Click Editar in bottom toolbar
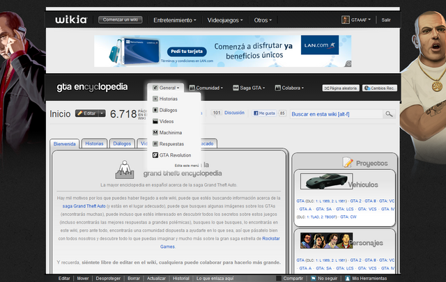The width and height of the screenshot is (446, 282). (64, 279)
